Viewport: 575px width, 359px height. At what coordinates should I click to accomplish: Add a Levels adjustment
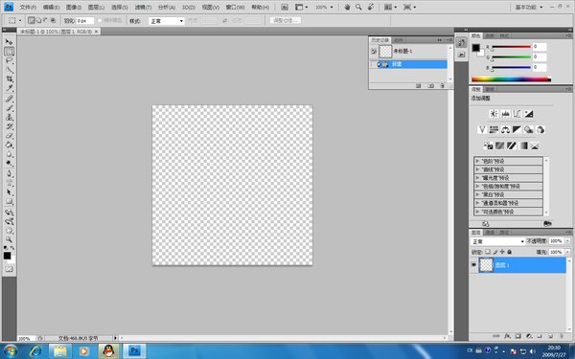click(x=505, y=114)
